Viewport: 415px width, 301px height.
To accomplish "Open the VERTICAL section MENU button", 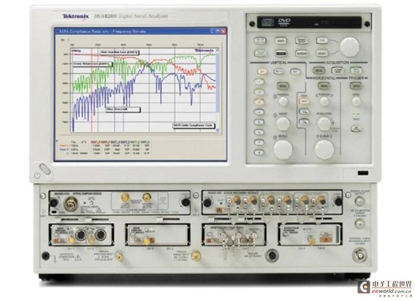I will (x=283, y=86).
